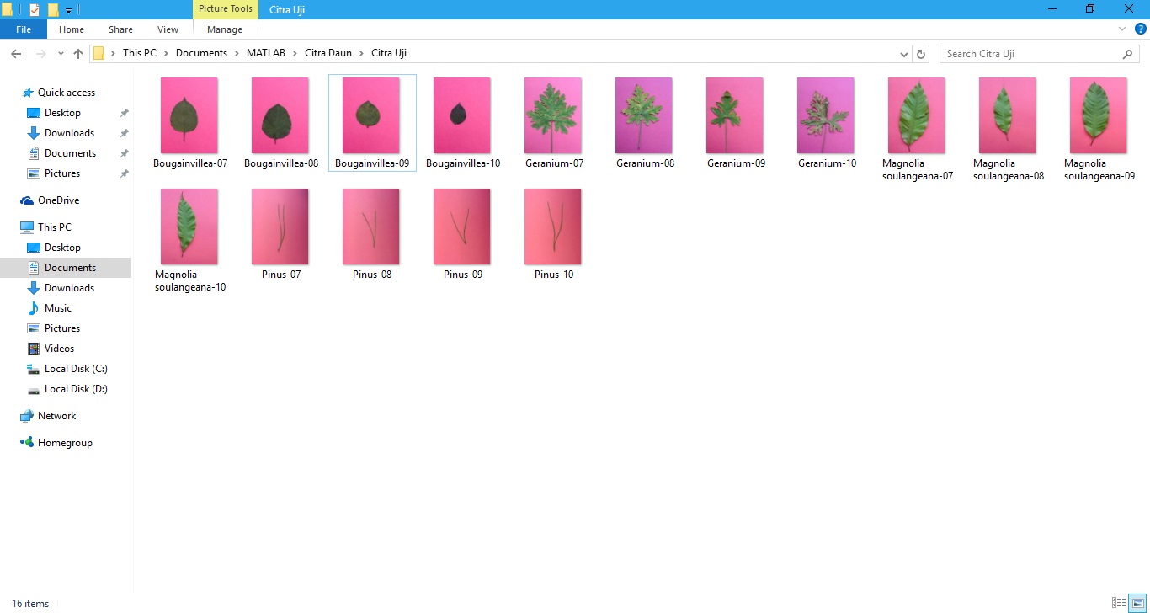Open OneDrive in the navigation pane
This screenshot has width=1150, height=613.
(x=58, y=200)
